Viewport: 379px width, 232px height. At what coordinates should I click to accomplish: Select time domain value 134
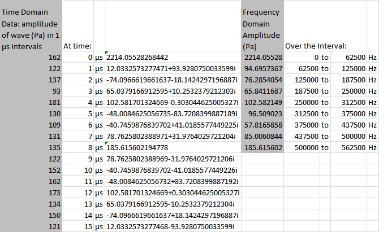[x=31, y=204]
